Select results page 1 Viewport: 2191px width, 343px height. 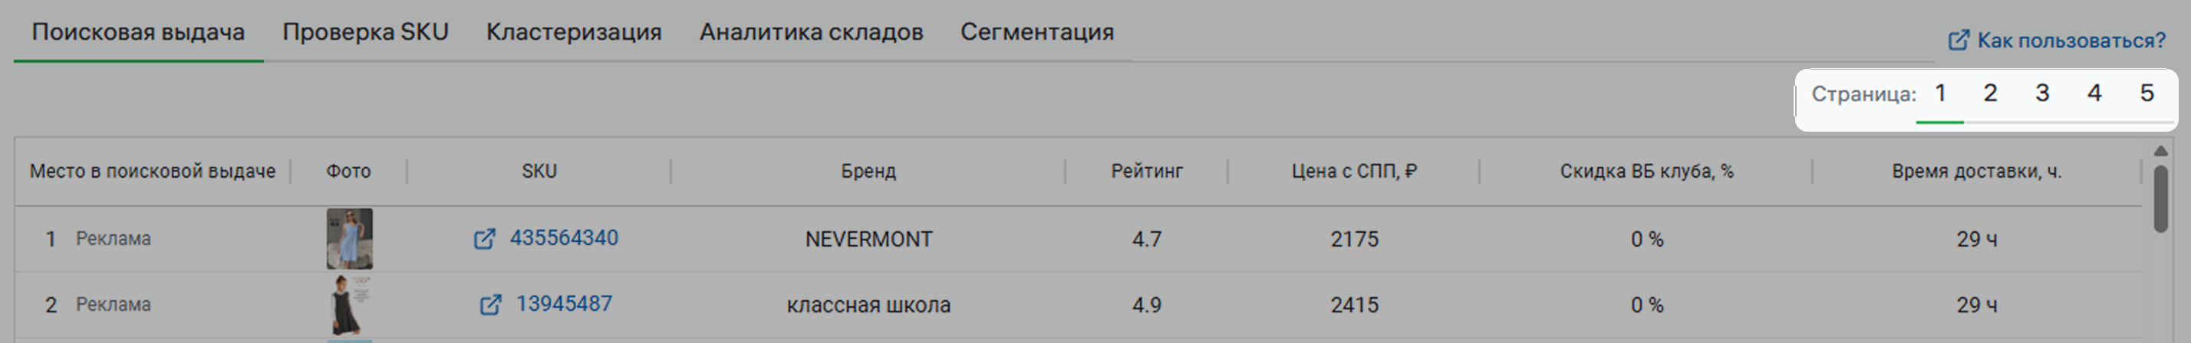(x=1940, y=93)
